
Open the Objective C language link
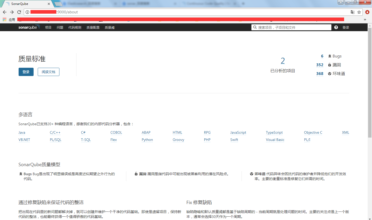(x=313, y=132)
